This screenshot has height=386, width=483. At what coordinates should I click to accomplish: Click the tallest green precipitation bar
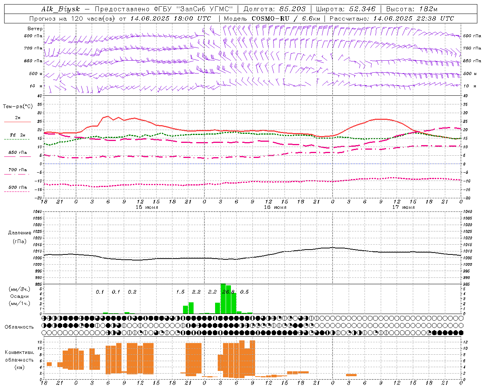(223, 299)
